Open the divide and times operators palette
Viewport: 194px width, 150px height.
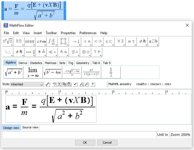pyautogui.click(x=87, y=42)
